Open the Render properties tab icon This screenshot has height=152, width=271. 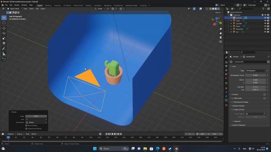point(226,62)
